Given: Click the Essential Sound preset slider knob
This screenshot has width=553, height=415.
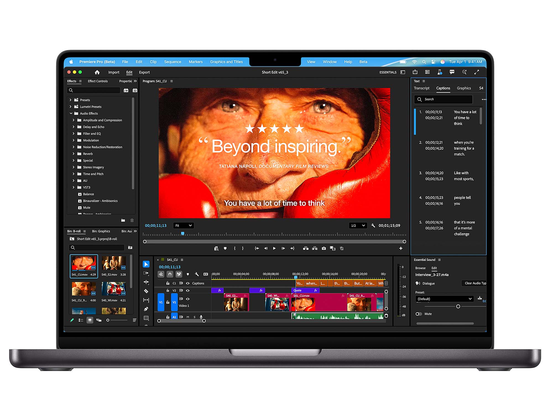Looking at the screenshot, I should (x=458, y=306).
